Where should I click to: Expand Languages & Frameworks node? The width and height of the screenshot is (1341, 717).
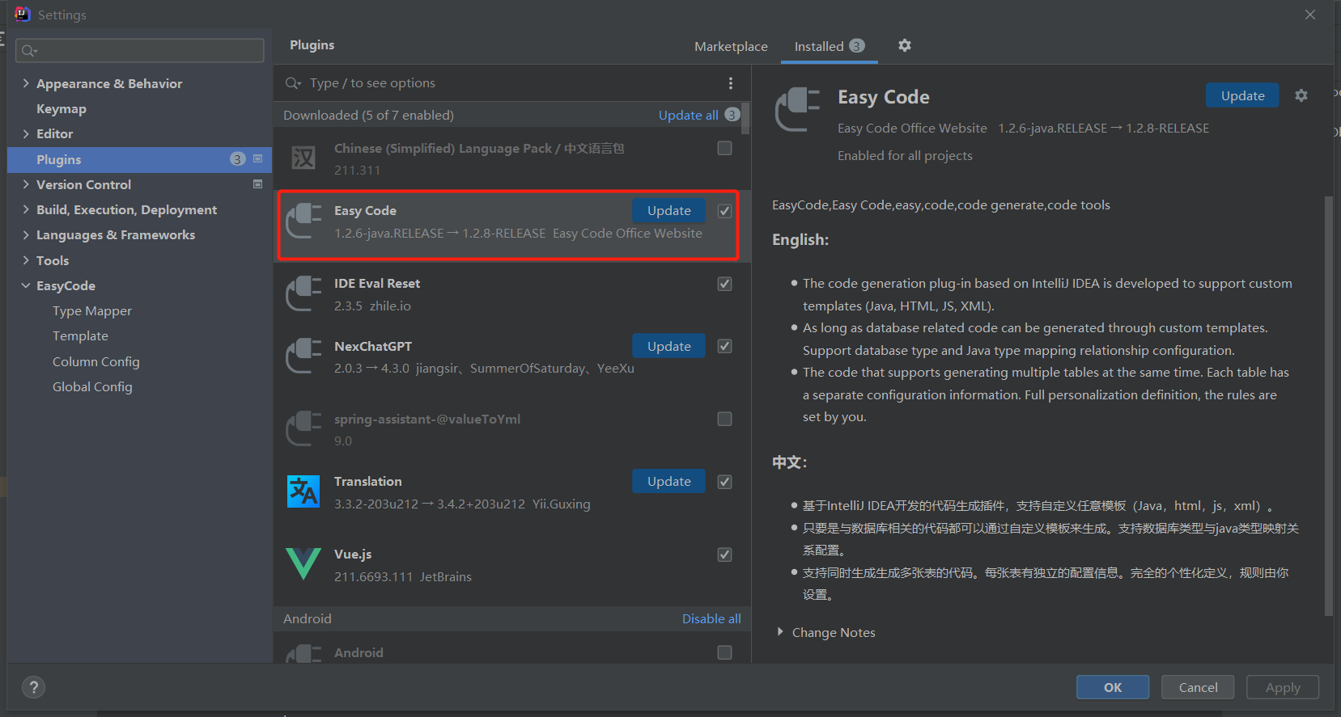(26, 234)
